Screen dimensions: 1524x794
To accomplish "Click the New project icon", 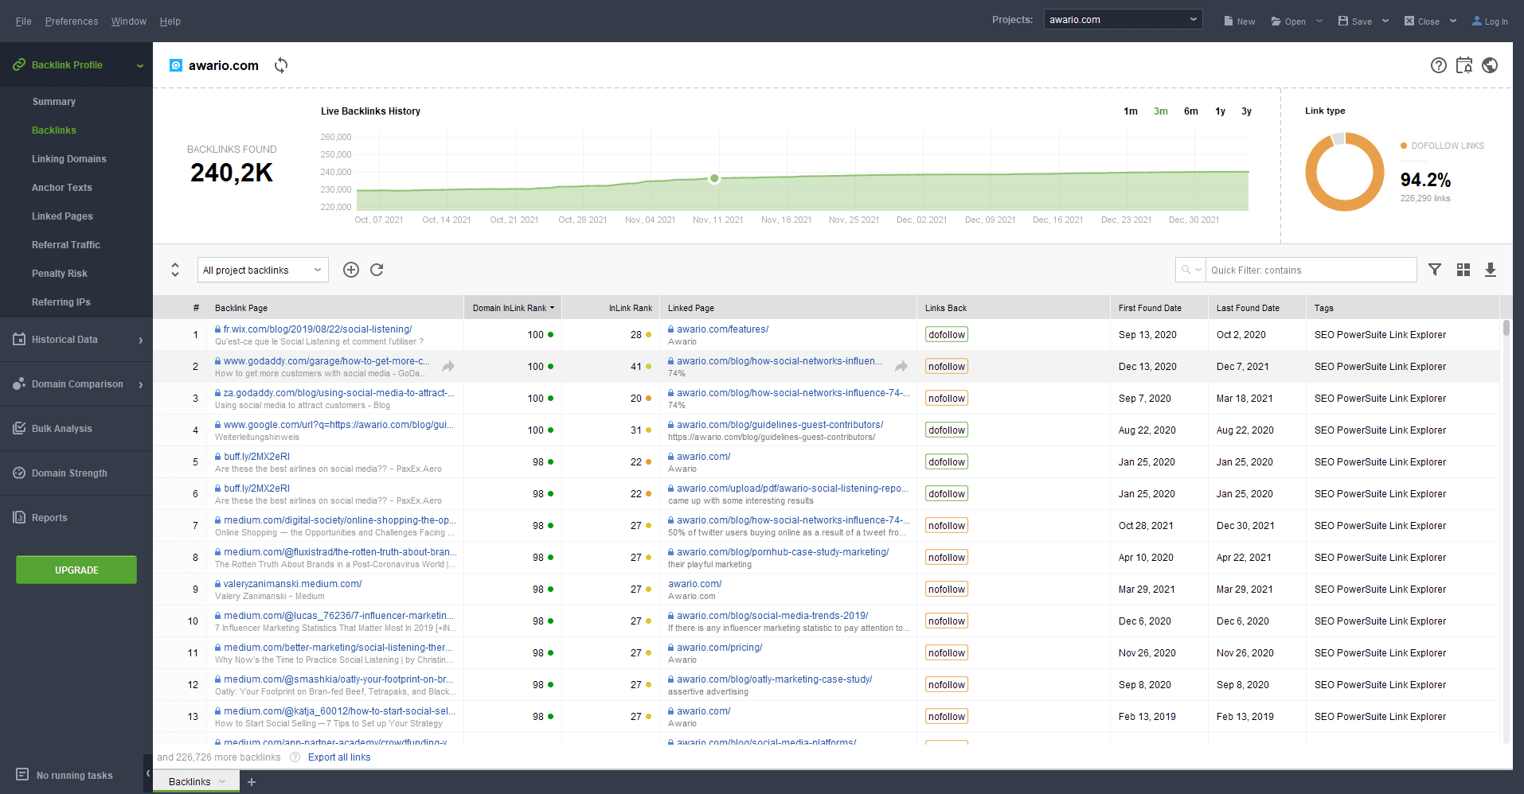I will (x=1229, y=21).
